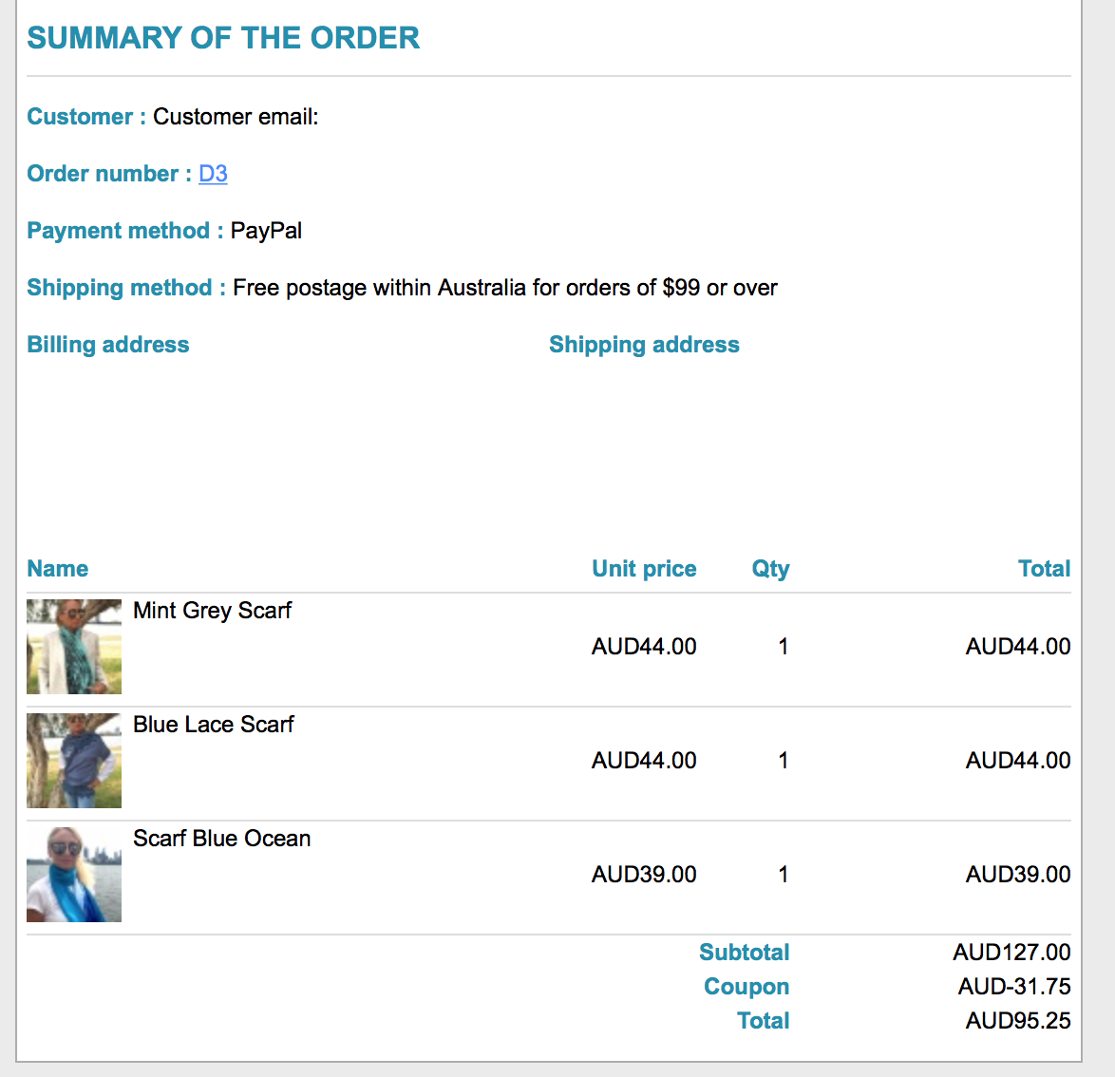Viewport: 1115px width, 1077px height.
Task: Click the Coupon discount AUD-31.75
Action: point(1014,987)
